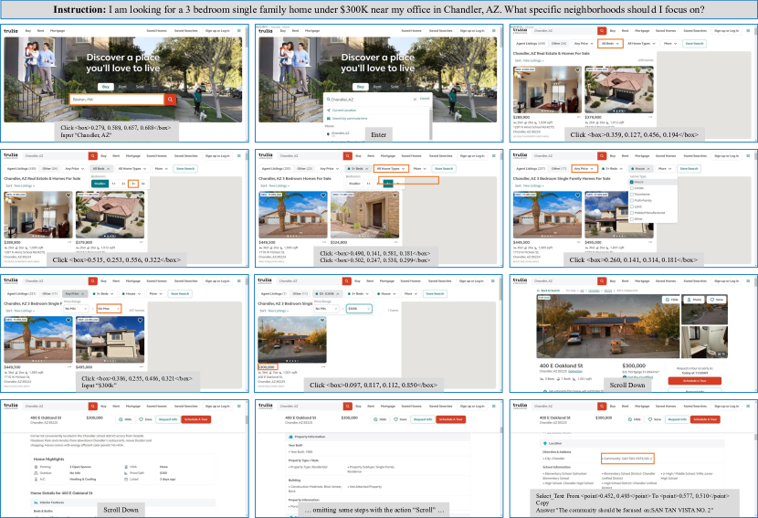Check the Multi-Family home type checkbox

(x=632, y=200)
